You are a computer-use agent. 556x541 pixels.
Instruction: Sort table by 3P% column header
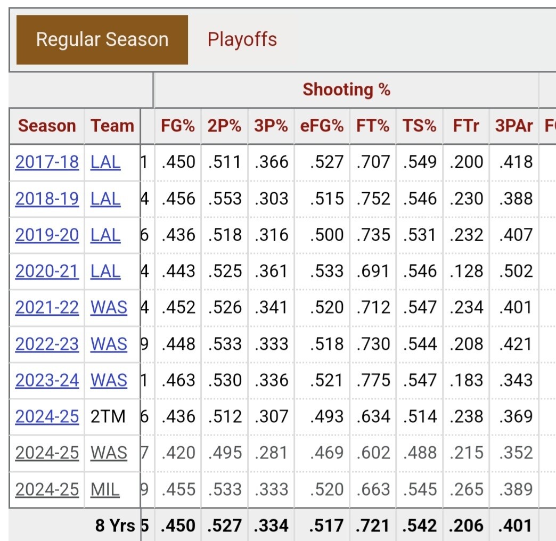[x=271, y=126]
